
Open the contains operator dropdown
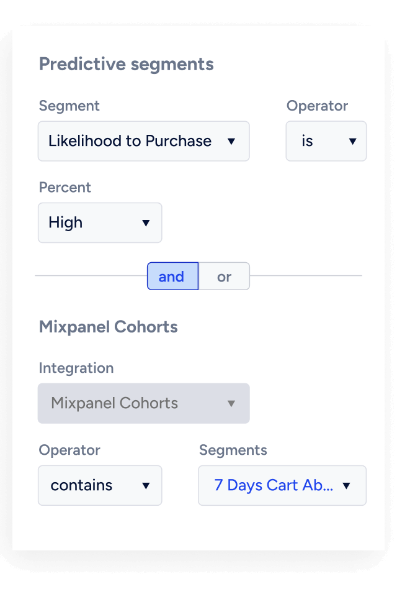pyautogui.click(x=99, y=485)
